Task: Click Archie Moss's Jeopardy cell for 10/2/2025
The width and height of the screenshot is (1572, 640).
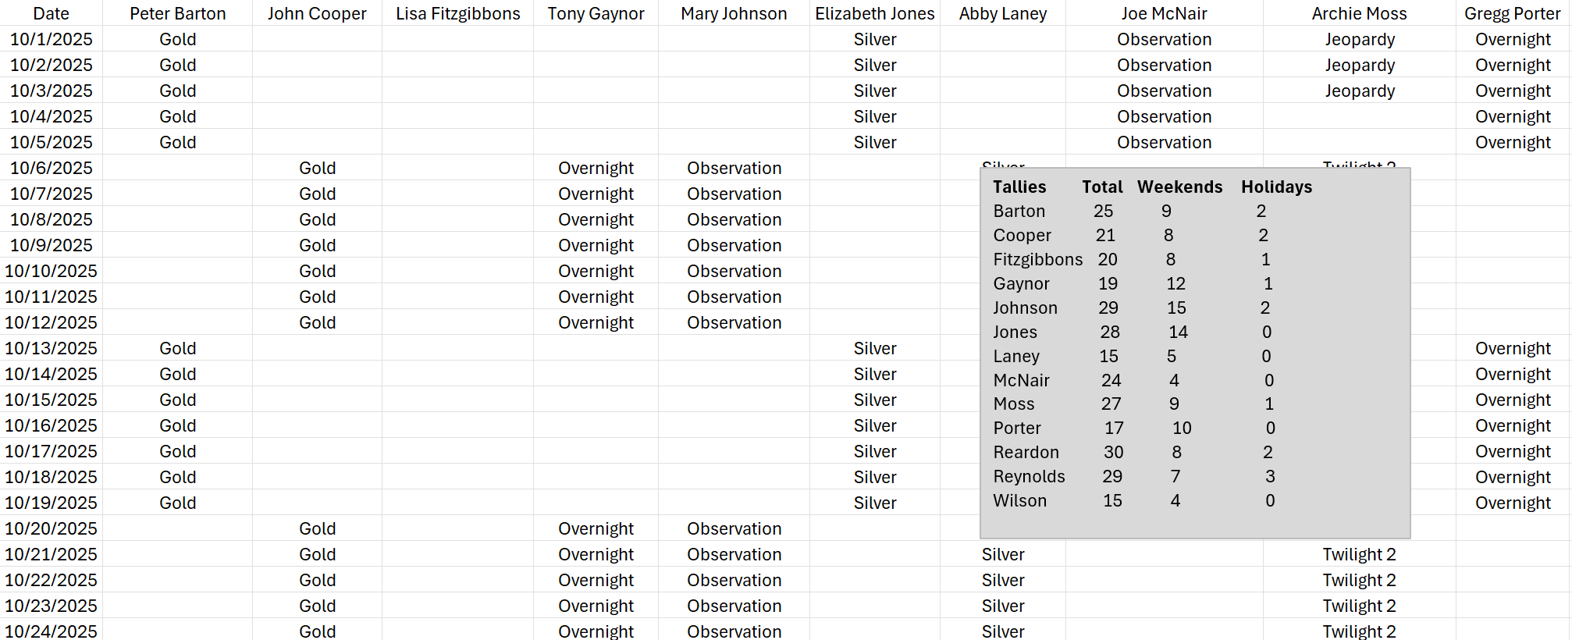Action: pyautogui.click(x=1359, y=65)
